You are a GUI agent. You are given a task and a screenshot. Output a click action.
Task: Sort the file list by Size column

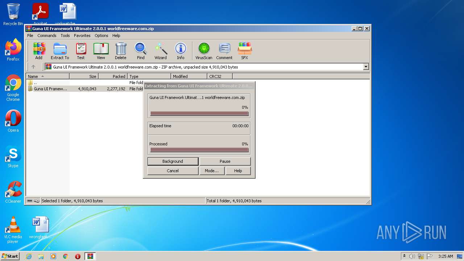point(84,76)
